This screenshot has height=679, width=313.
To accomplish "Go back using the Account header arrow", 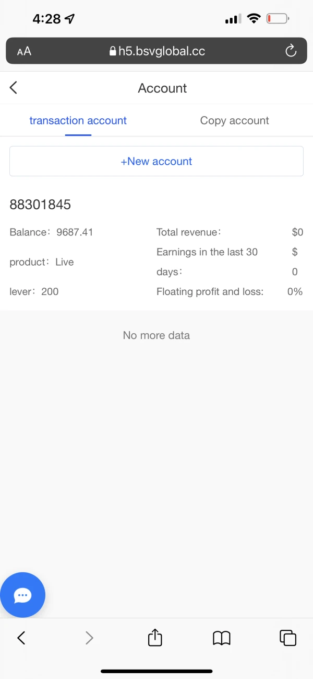I will [14, 88].
